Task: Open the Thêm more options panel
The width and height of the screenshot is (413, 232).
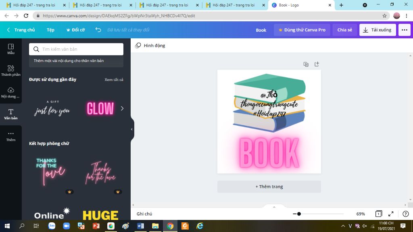Action: tap(11, 136)
